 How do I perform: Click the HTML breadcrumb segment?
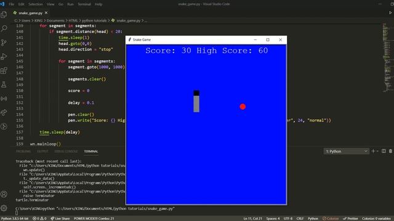[73, 20]
